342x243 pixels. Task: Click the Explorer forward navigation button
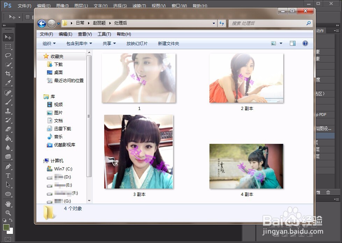(x=51, y=23)
